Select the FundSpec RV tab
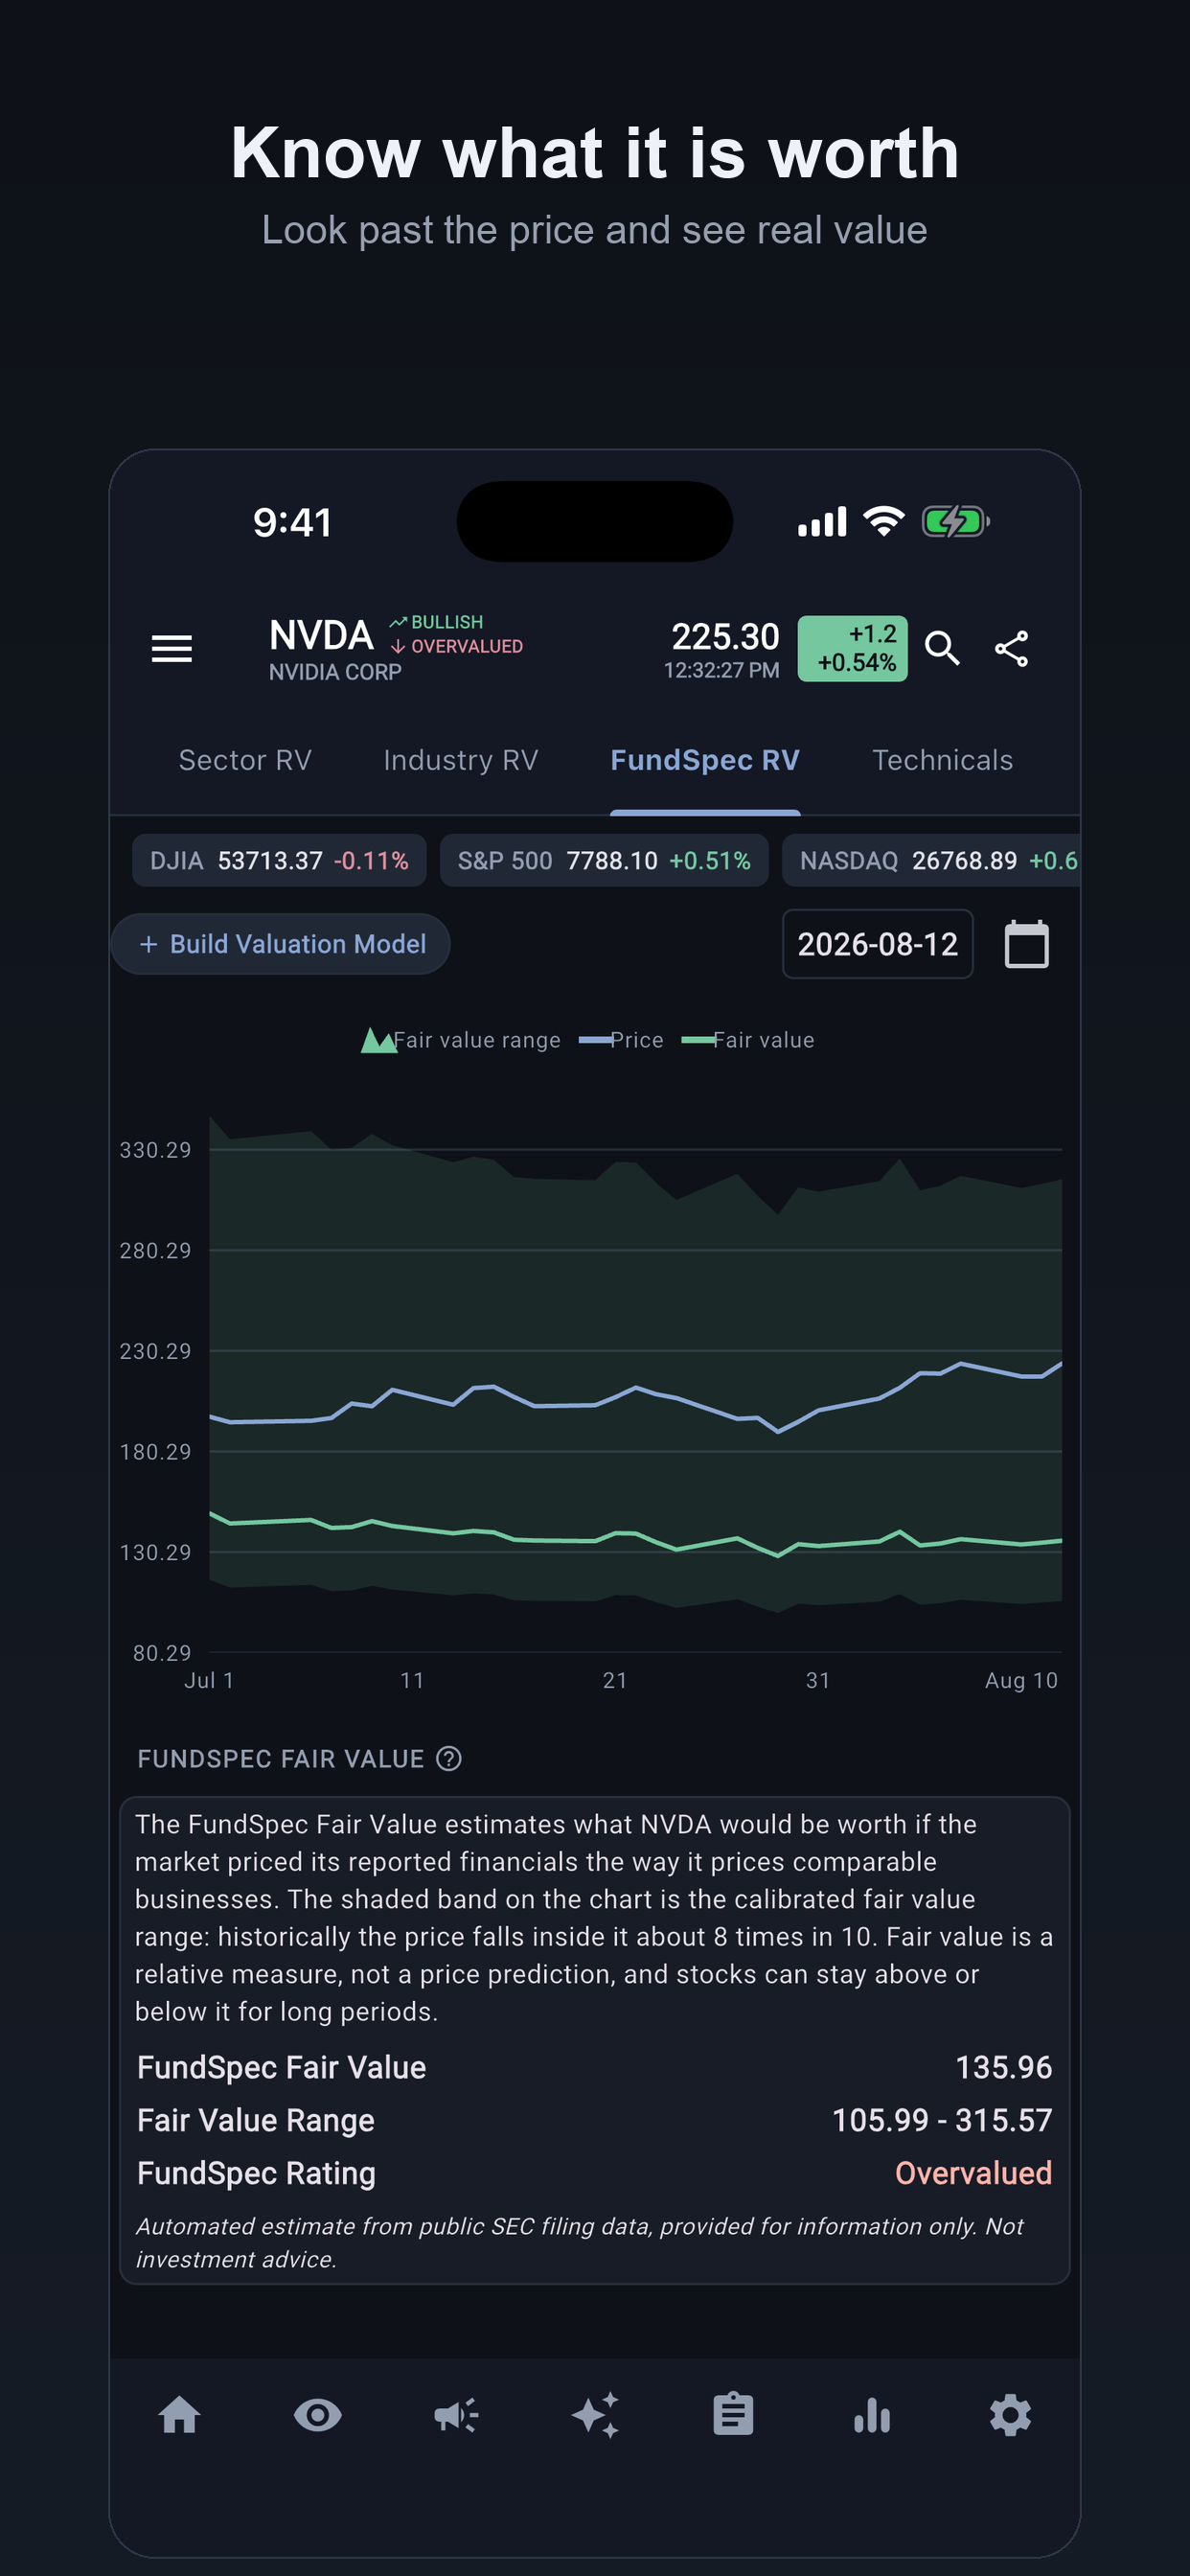 (705, 760)
